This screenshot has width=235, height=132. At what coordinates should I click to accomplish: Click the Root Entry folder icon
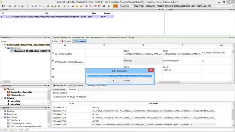(5, 117)
